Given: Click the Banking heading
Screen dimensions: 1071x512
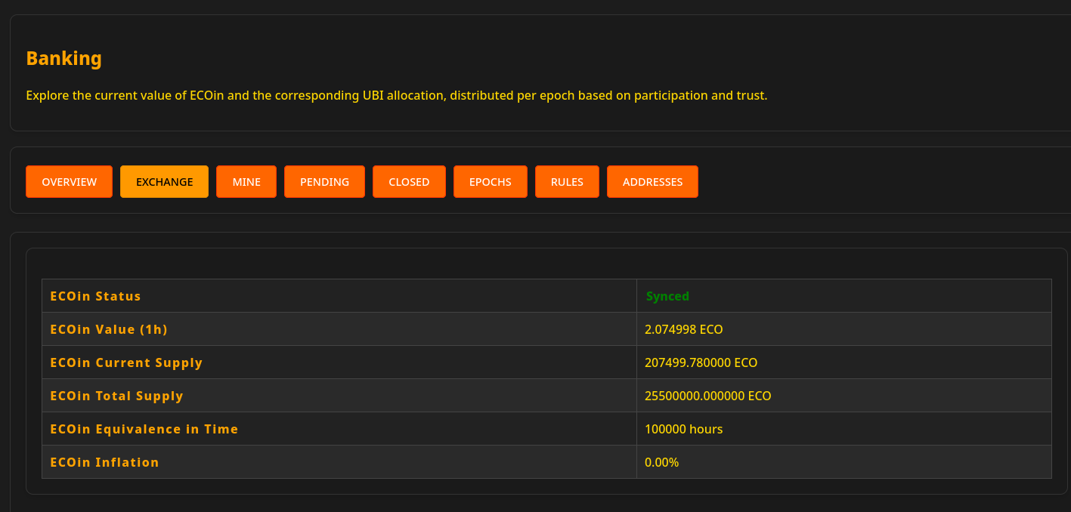Looking at the screenshot, I should tap(63, 59).
